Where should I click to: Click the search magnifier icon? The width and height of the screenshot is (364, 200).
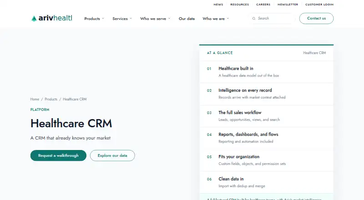pyautogui.click(x=254, y=19)
